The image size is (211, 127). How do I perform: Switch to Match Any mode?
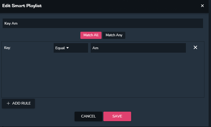[x=114, y=35]
